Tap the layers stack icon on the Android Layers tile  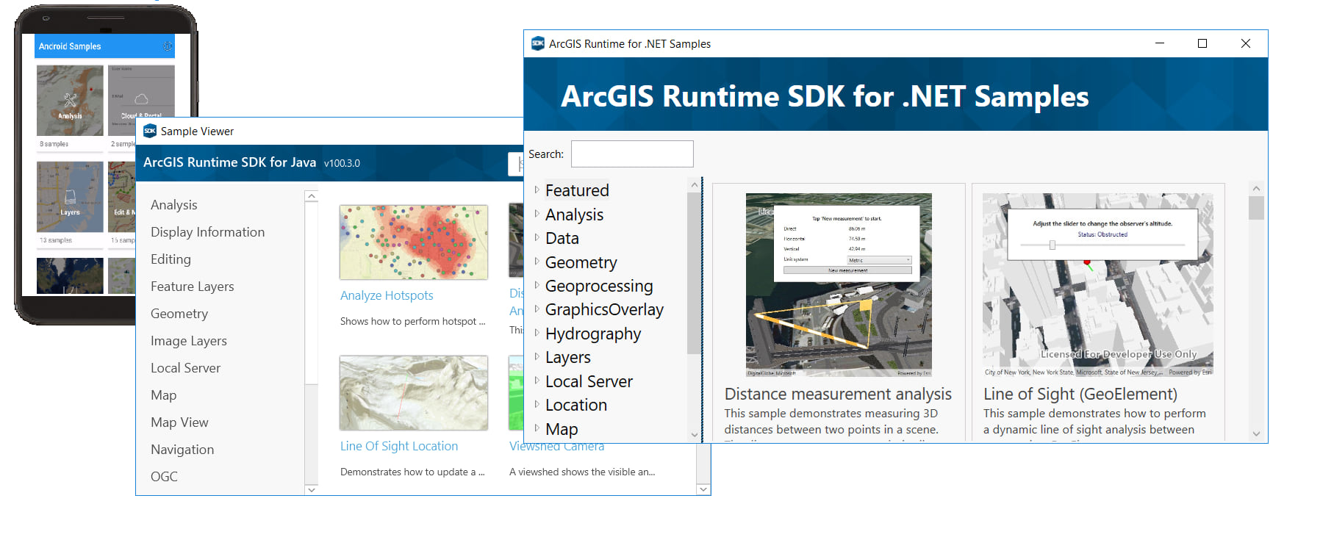tap(70, 197)
